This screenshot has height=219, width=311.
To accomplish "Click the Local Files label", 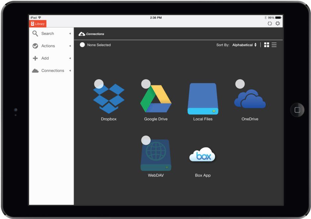I will [203, 119].
